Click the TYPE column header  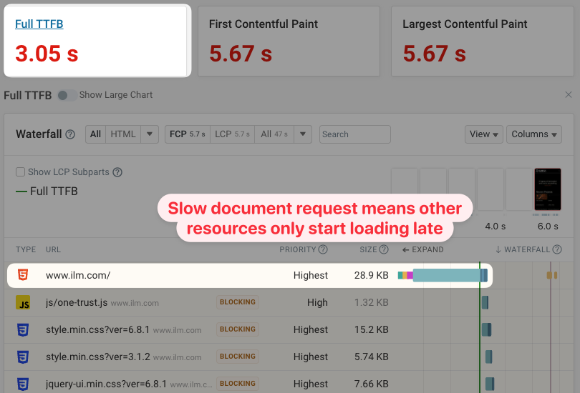[x=26, y=250]
